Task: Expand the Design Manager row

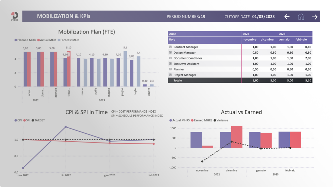Action: (170, 52)
